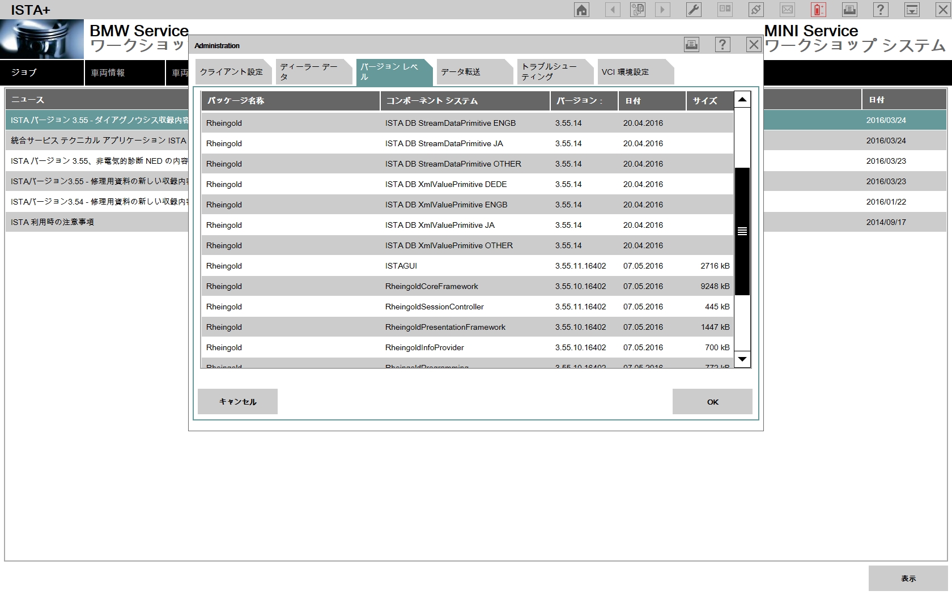
Task: Click main toolbar print icon
Action: 849,10
